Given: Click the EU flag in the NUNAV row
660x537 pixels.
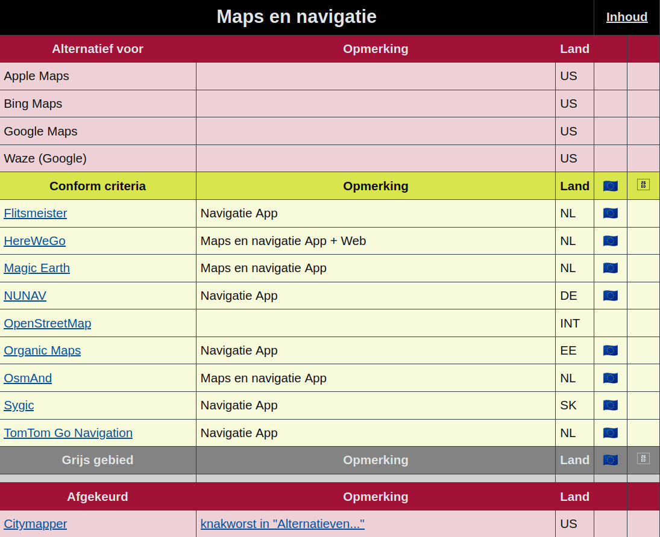Looking at the screenshot, I should point(611,296).
